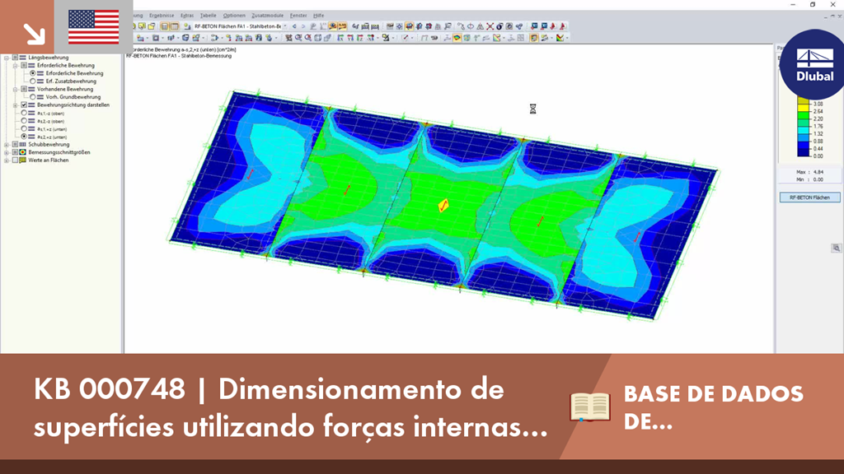Click the Längsbewehrung tree label
The image size is (844, 474).
(49, 58)
